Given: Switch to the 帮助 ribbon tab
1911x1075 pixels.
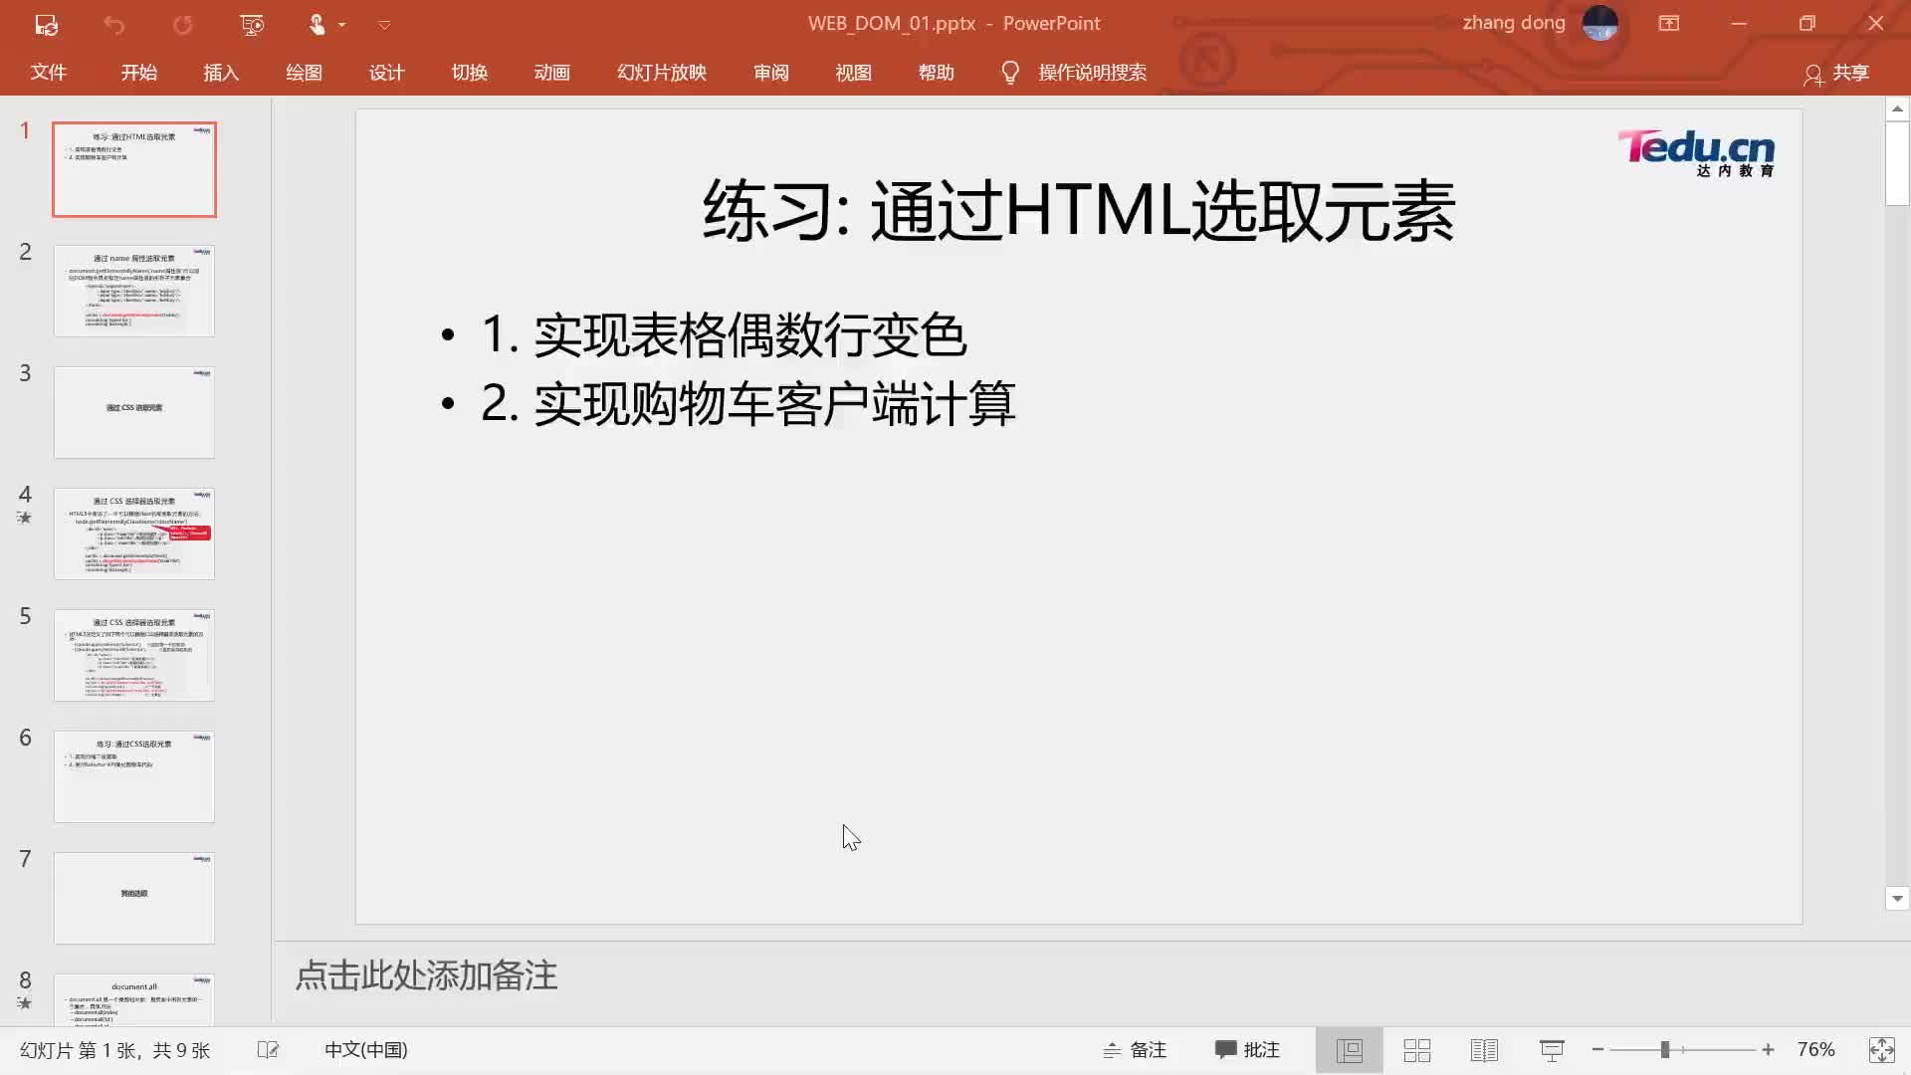Looking at the screenshot, I should pyautogui.click(x=936, y=73).
